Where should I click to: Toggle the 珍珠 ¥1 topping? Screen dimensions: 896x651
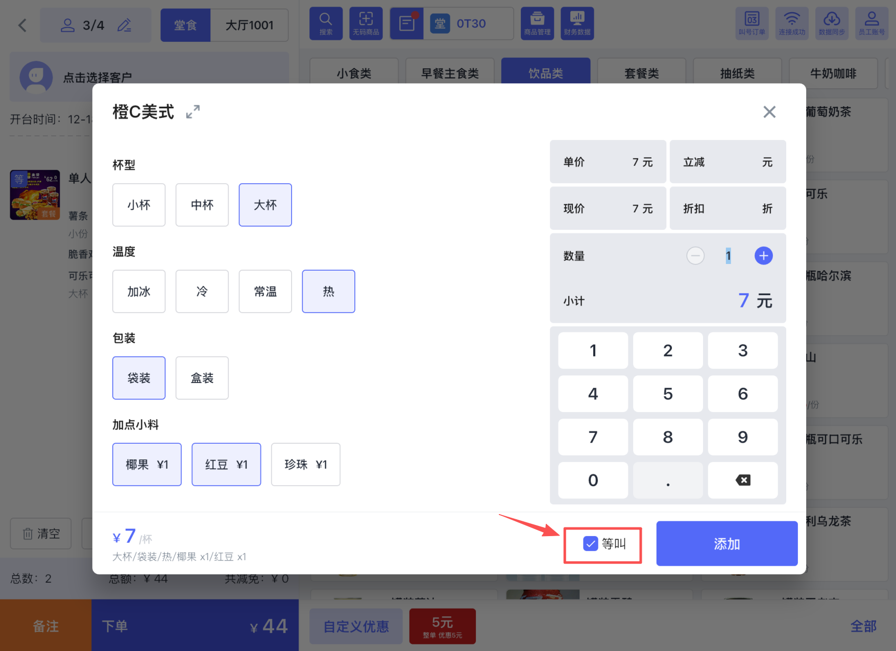tap(305, 465)
